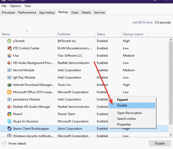Image resolution: width=173 pixels, height=149 pixels.
Task: Click BitTorrent Inc. publisher cell
Action: click(x=67, y=41)
